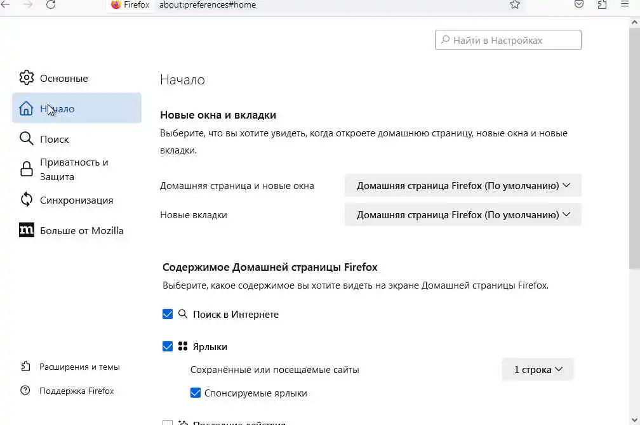Screen dimensions: 640x425
Task: Check the Последние действия checkbox
Action: pyautogui.click(x=168, y=422)
